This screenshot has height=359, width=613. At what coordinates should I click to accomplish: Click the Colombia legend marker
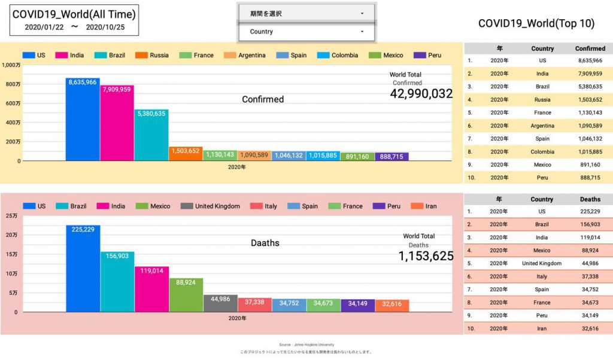323,55
